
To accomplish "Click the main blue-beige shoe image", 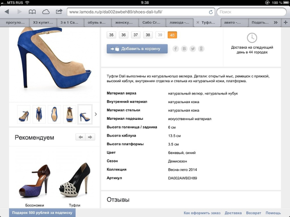I will click(54, 58).
